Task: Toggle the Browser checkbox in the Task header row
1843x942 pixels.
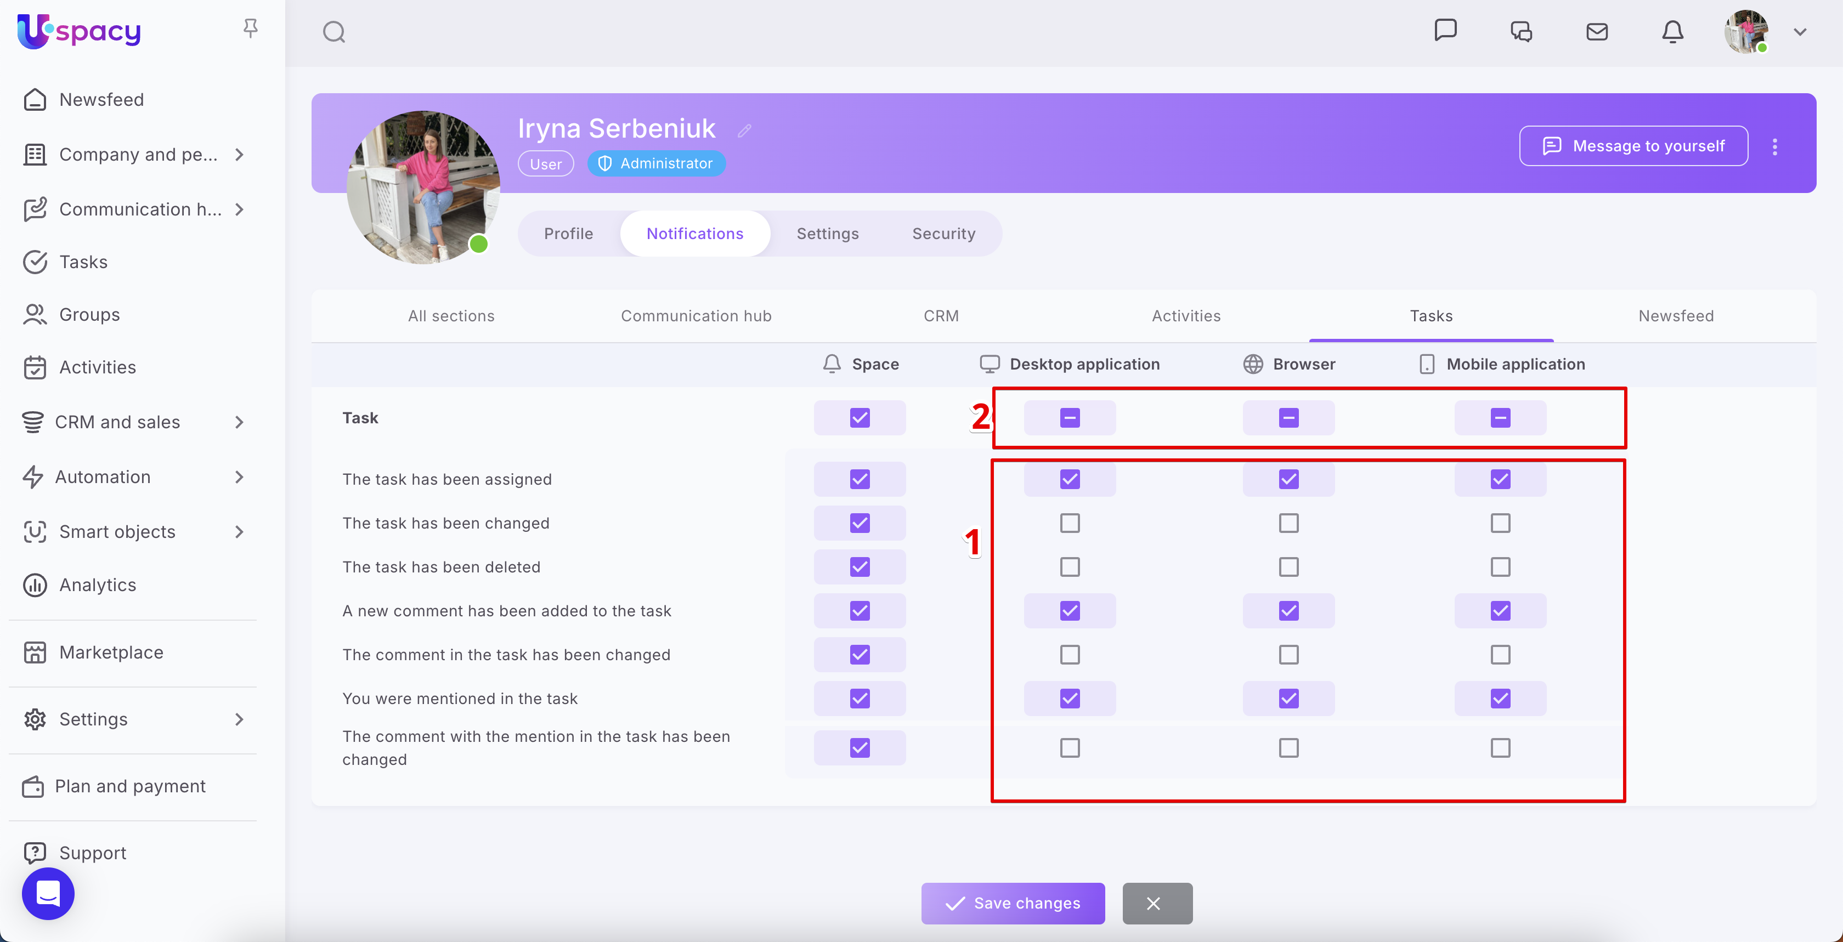Action: click(x=1288, y=418)
